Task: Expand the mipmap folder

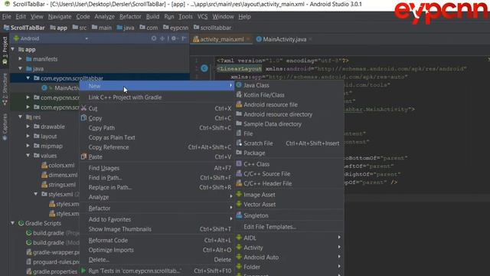Action: (28, 146)
